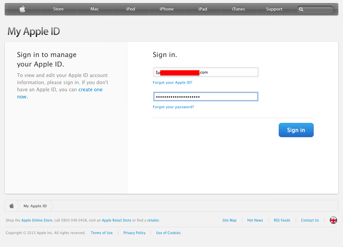Click the 'Sign in to manage your Apple ID.' heading
The image size is (343, 247).
pos(47,59)
